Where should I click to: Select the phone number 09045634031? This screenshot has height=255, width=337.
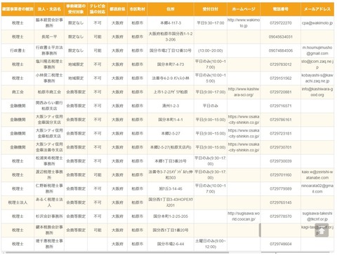(x=280, y=36)
